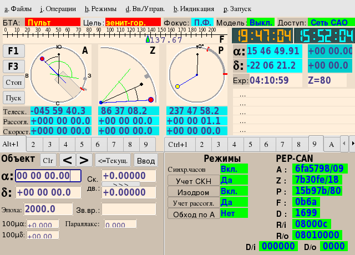The image size is (355, 255).
Task: Open the Файлы menu
Action: [18, 9]
